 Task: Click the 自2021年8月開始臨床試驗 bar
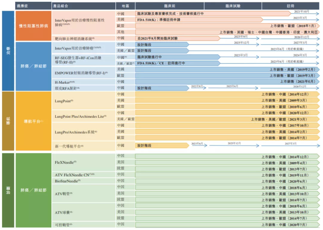coord(178,38)
